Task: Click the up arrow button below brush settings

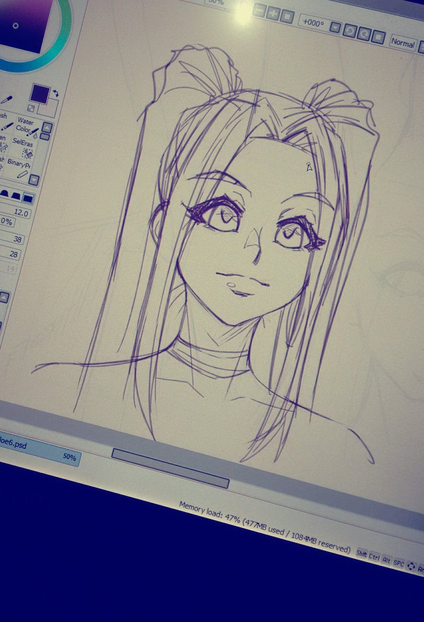Action: pyautogui.click(x=4, y=297)
